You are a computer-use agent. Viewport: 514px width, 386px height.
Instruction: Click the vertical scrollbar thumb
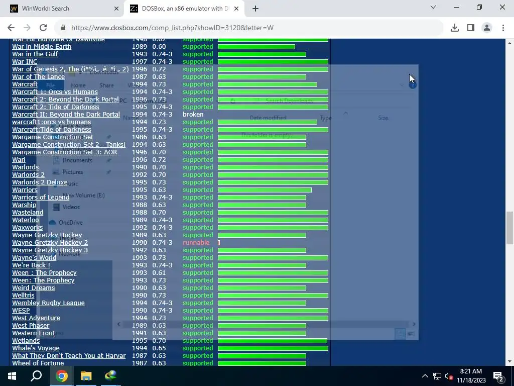pyautogui.click(x=510, y=228)
